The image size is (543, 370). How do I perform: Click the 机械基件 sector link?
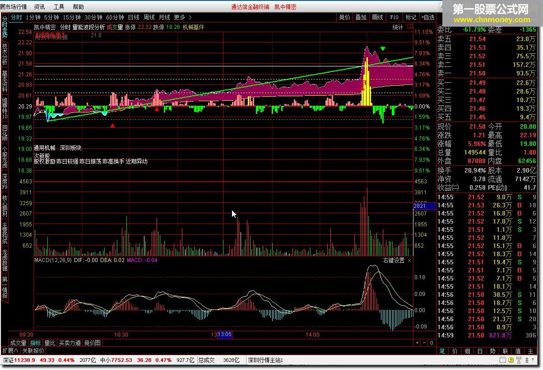pos(193,27)
